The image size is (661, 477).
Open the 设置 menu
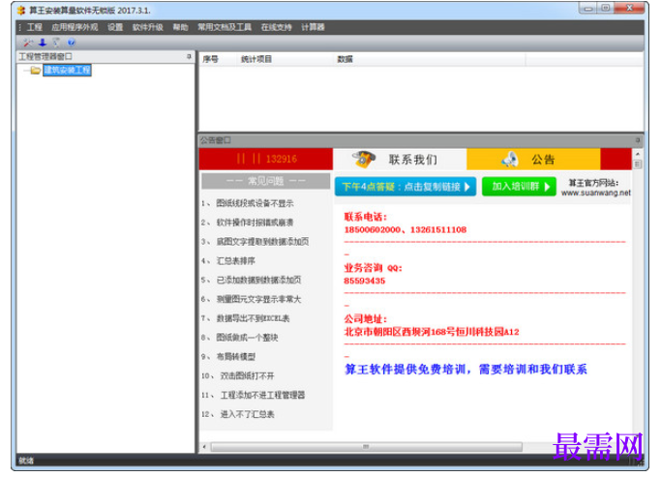[115, 27]
